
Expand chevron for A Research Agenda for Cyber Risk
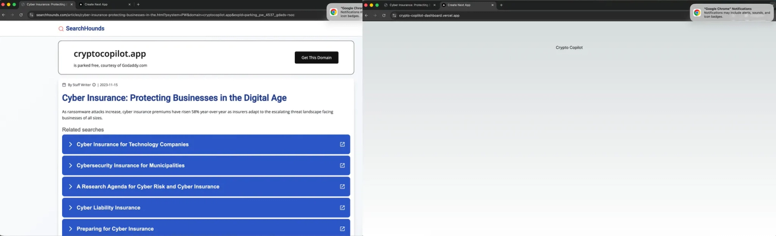[70, 187]
